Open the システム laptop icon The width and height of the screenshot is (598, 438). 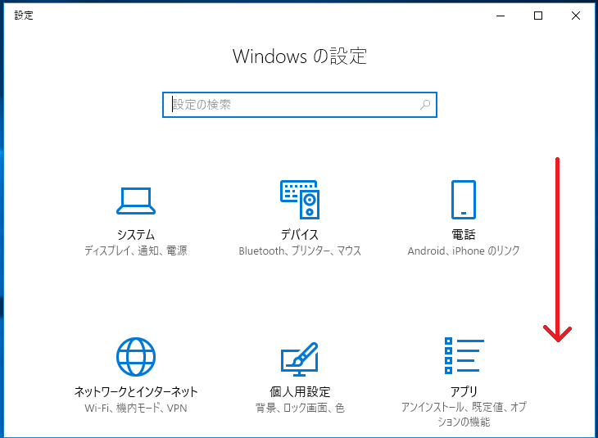click(136, 201)
